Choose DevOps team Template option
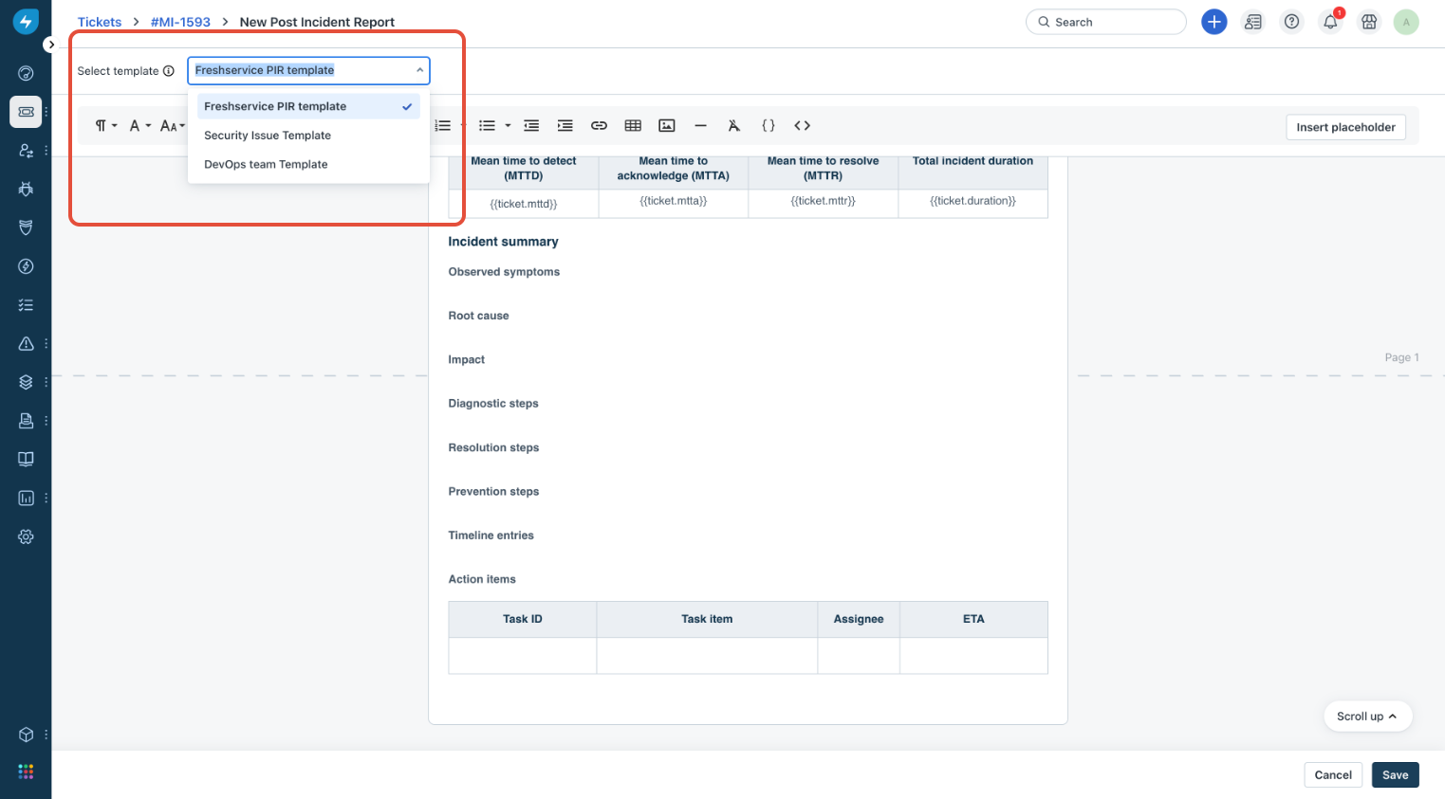 coord(308,164)
